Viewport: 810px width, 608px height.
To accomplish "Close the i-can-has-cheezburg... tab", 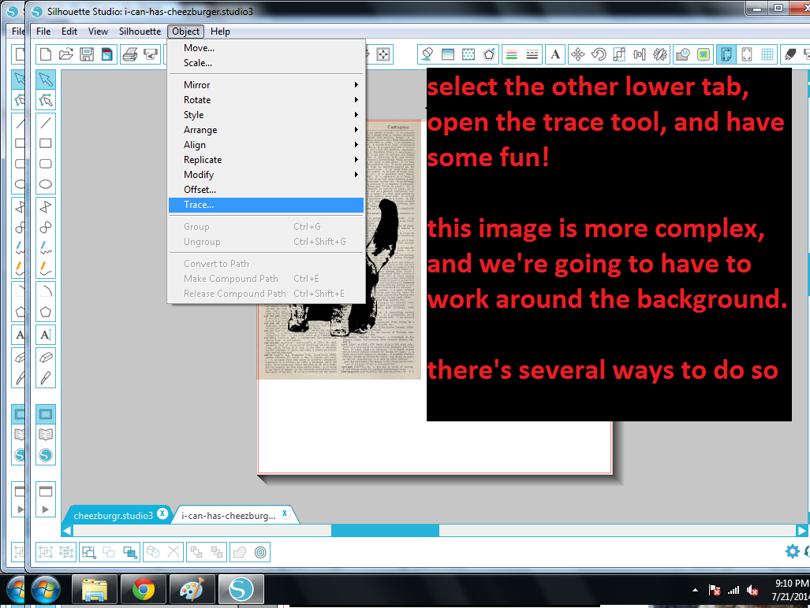I will 285,513.
